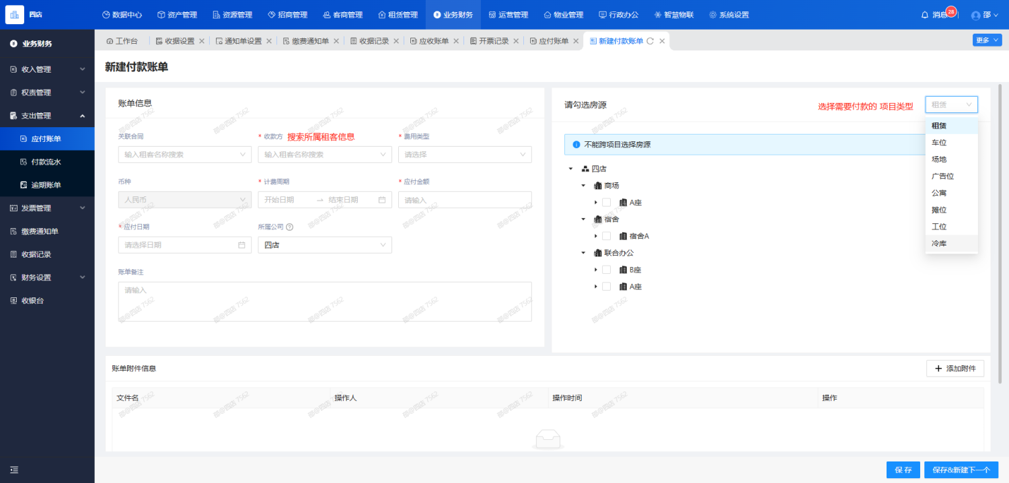Screen dimensions: 1009x483
Task: Click the 账单备注 text area
Action: coord(325,301)
